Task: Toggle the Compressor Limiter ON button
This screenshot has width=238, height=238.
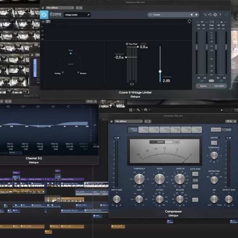Action: 214,143
